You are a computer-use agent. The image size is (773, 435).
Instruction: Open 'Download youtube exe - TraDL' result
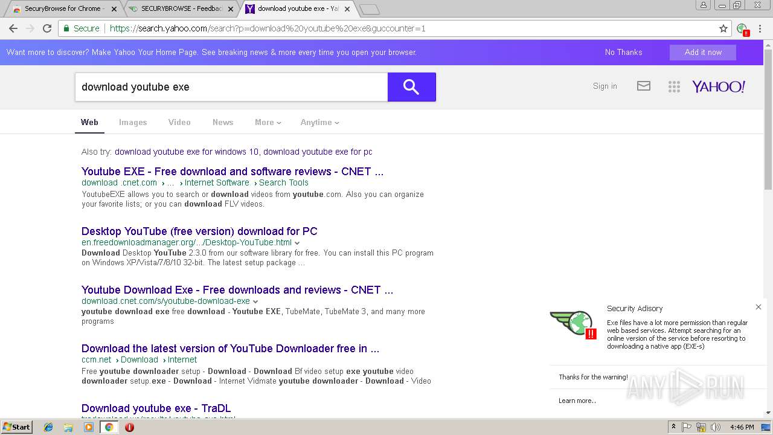click(x=156, y=408)
